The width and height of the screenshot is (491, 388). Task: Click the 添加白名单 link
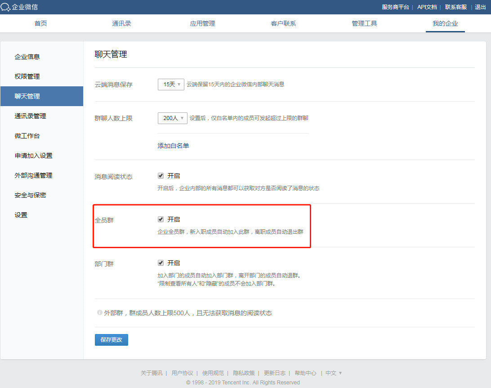pyautogui.click(x=173, y=145)
